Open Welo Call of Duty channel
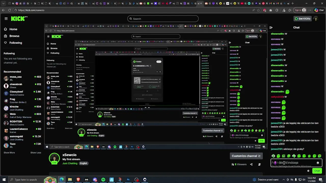The image size is (326, 183). 22,115
